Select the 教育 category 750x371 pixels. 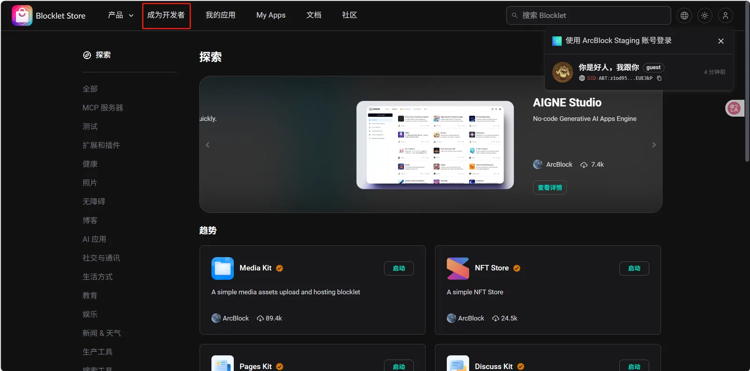point(90,295)
